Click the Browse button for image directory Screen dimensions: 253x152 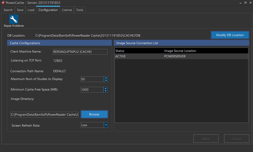[94, 114]
